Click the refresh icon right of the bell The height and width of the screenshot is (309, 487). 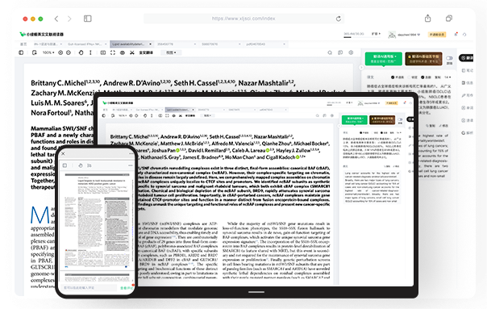[x=464, y=35]
